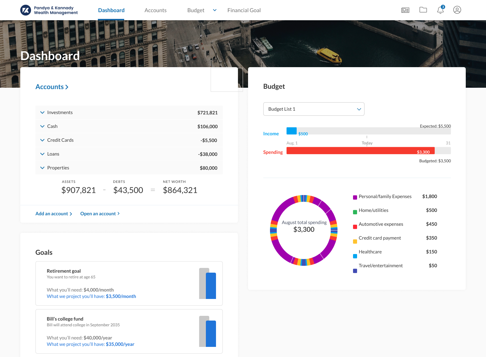Click the Retirement goal bar chart
This screenshot has width=486, height=357.
208,283
